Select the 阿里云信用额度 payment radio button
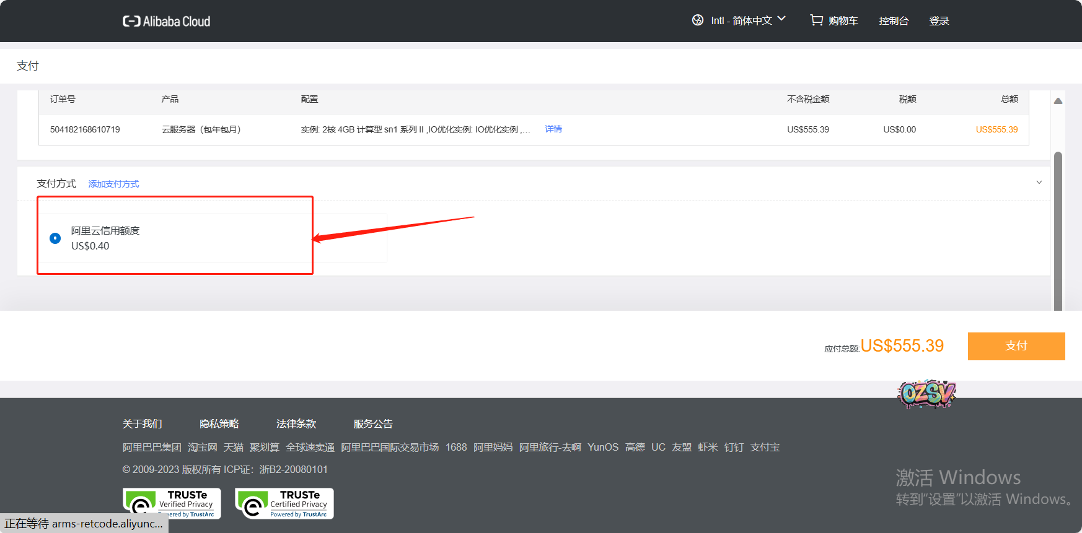This screenshot has height=533, width=1082. tap(55, 238)
